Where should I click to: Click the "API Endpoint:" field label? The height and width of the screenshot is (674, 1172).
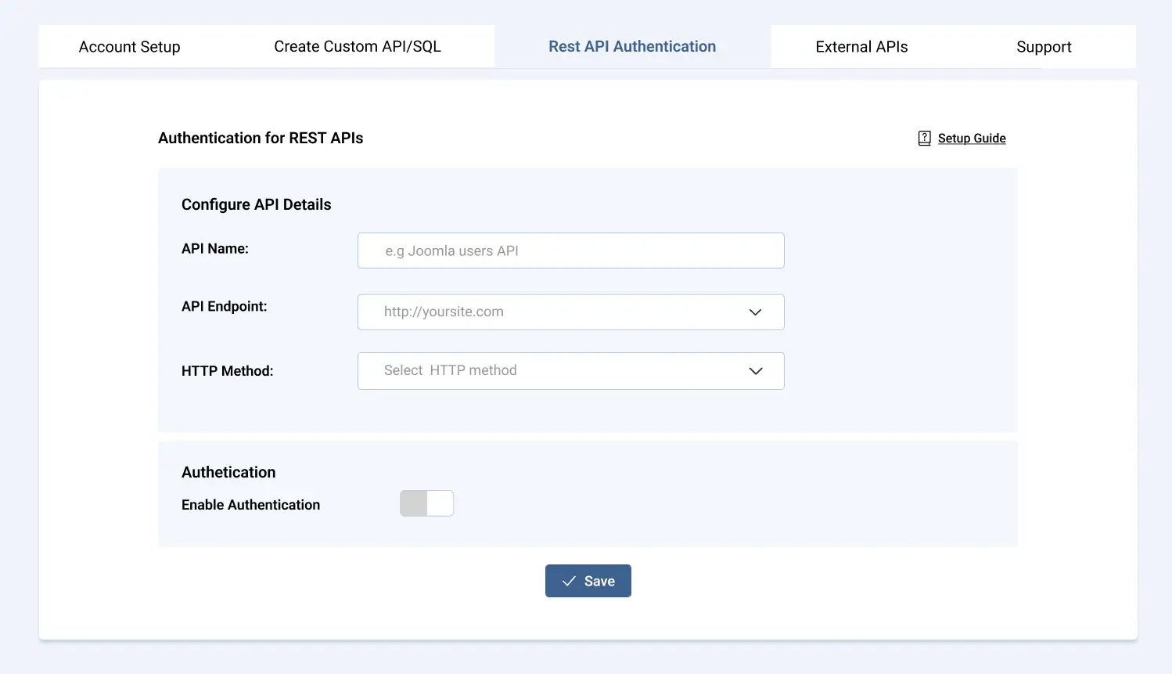pos(225,307)
